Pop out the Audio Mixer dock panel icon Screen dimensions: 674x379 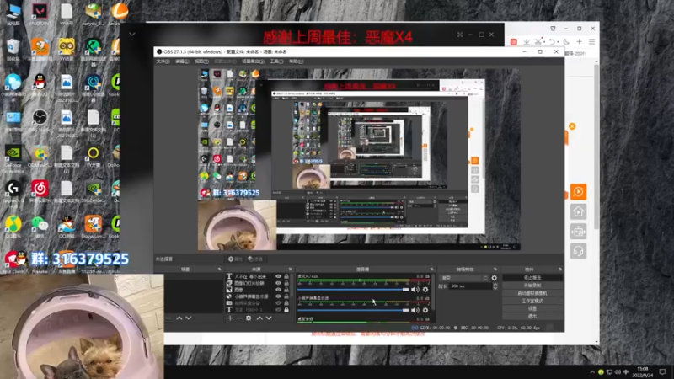(432, 270)
